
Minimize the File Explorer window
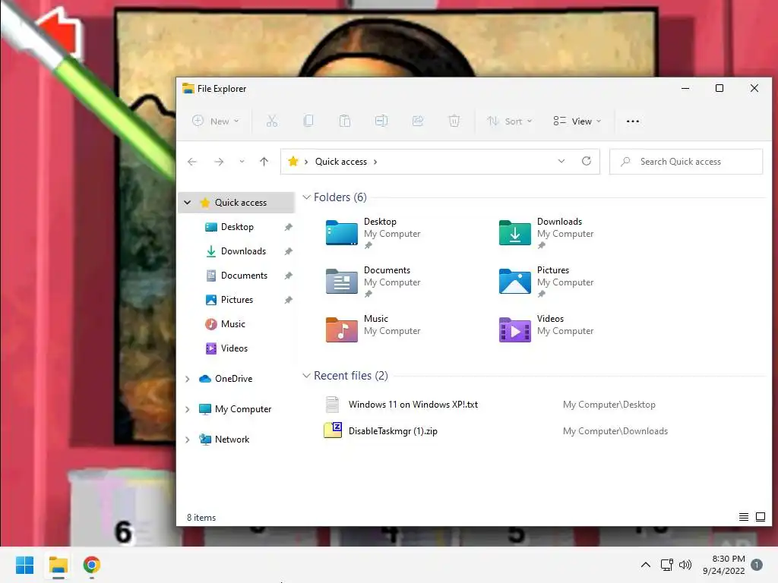685,88
